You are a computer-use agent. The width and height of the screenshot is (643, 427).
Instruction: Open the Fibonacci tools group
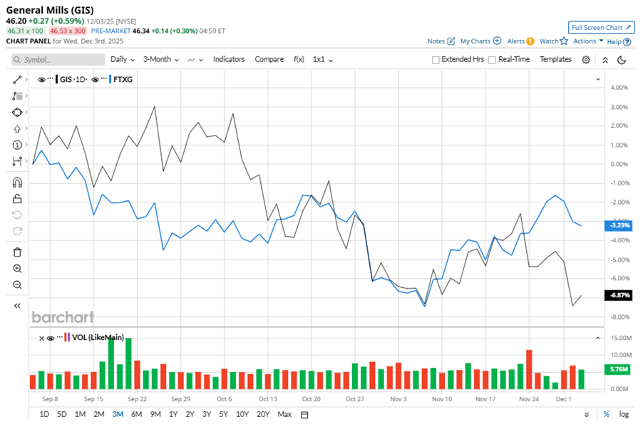click(x=17, y=96)
